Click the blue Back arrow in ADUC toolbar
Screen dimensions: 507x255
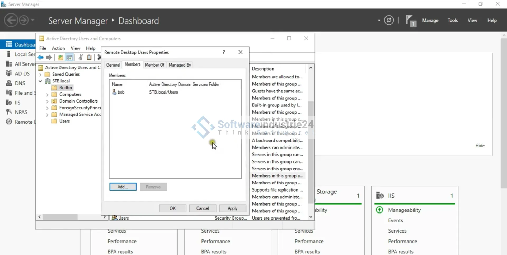[x=40, y=57]
